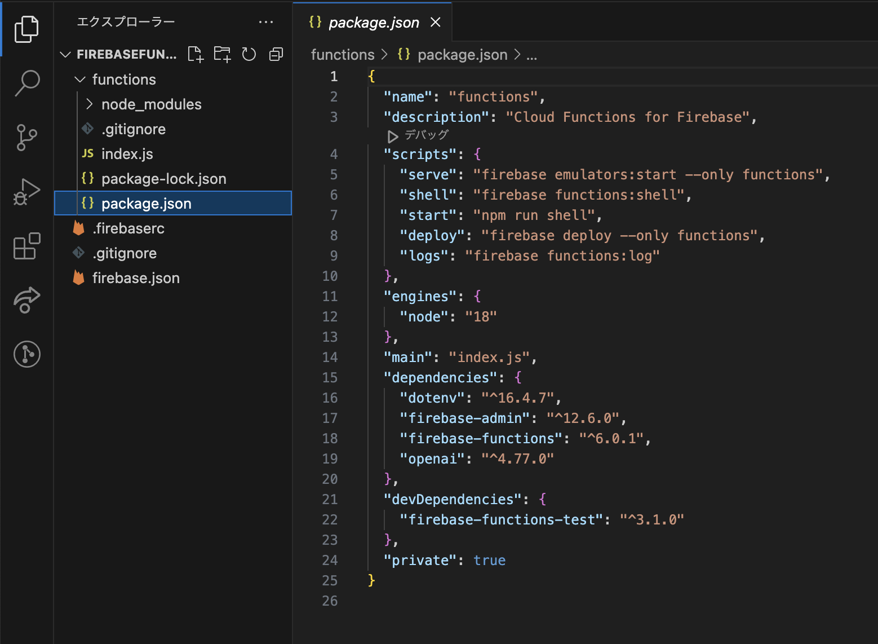Open the Source Control view
878x644 pixels.
[x=26, y=137]
